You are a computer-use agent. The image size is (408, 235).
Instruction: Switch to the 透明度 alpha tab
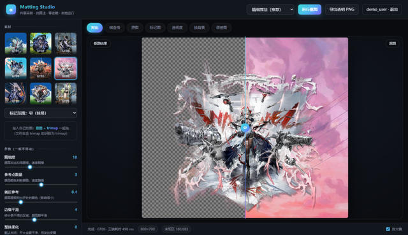(177, 28)
